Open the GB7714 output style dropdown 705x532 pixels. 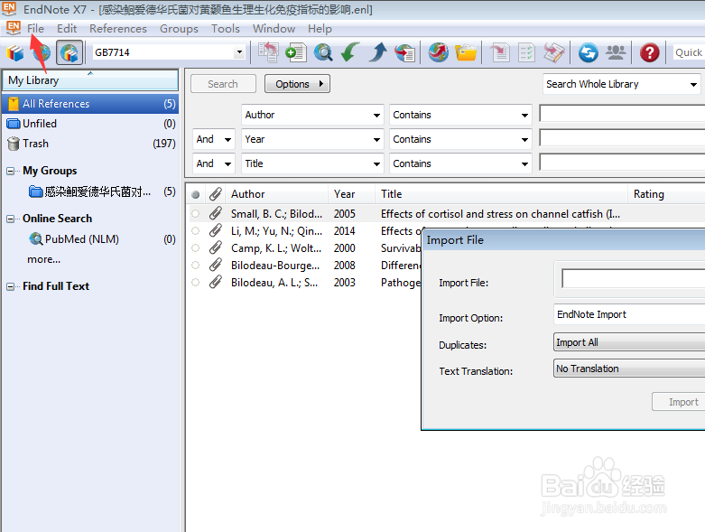[x=239, y=52]
